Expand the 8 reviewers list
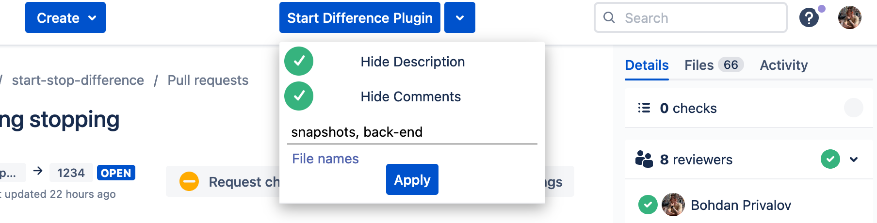The image size is (877, 223). [x=854, y=159]
